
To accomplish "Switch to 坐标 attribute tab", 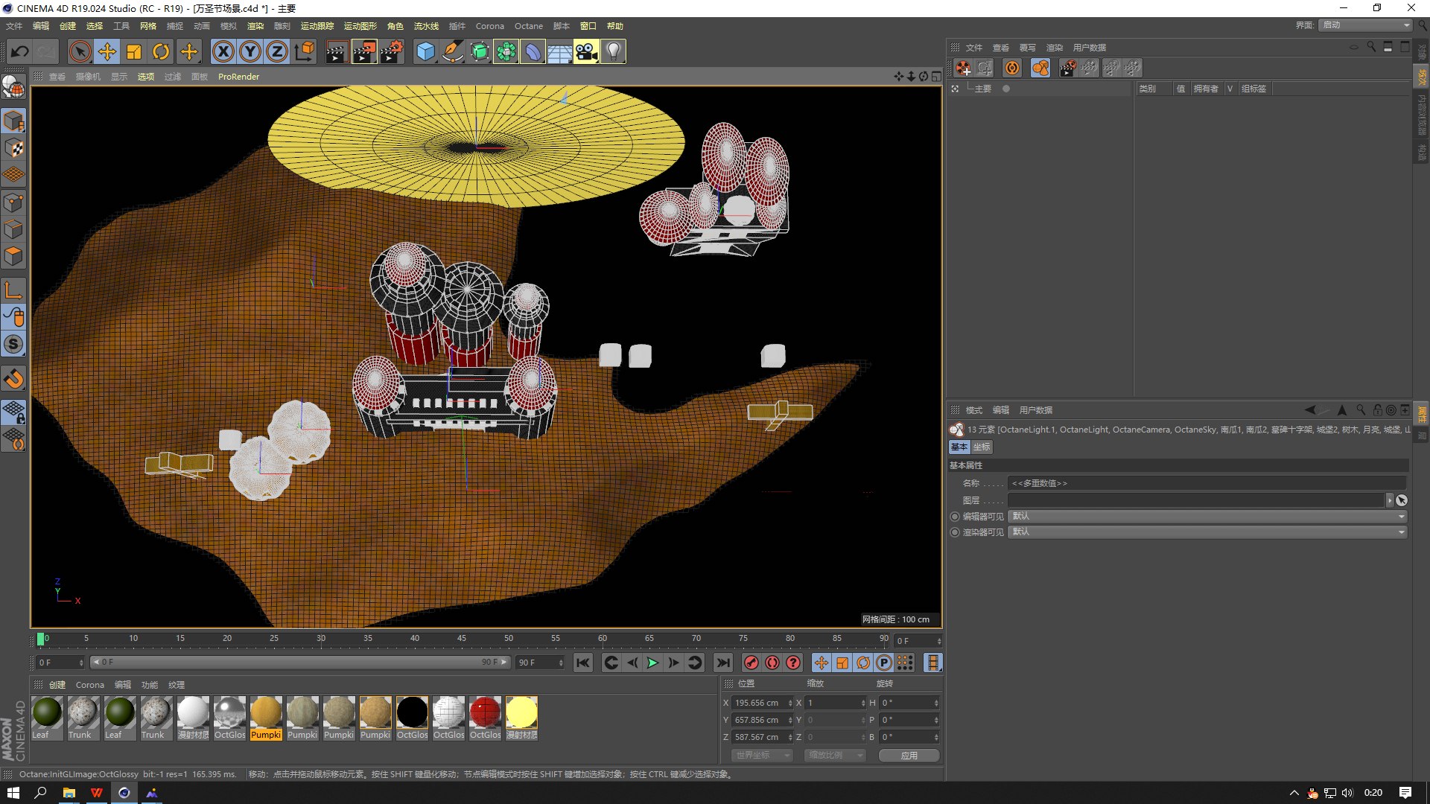I will (x=982, y=447).
